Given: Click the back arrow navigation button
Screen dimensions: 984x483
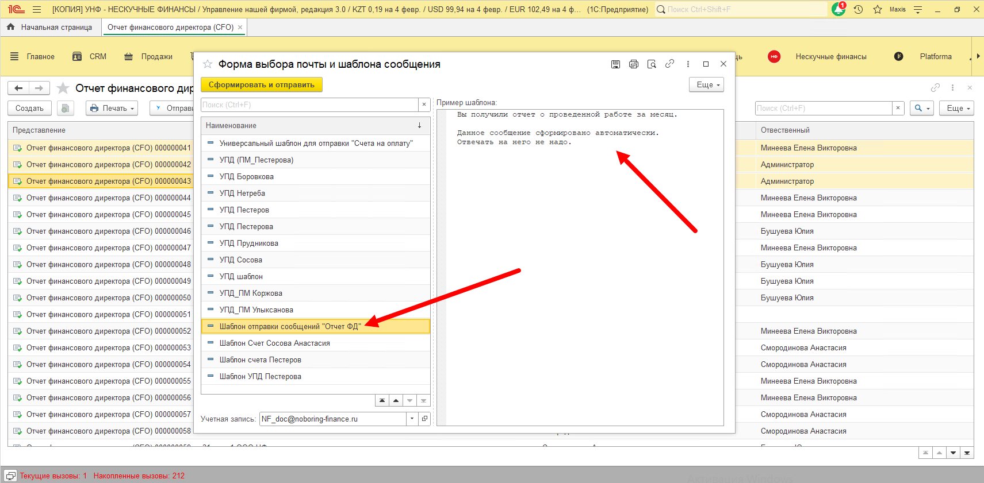Looking at the screenshot, I should [18, 88].
